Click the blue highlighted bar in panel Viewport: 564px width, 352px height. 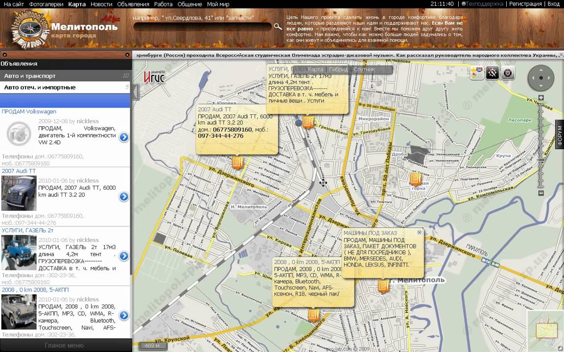pos(65,101)
